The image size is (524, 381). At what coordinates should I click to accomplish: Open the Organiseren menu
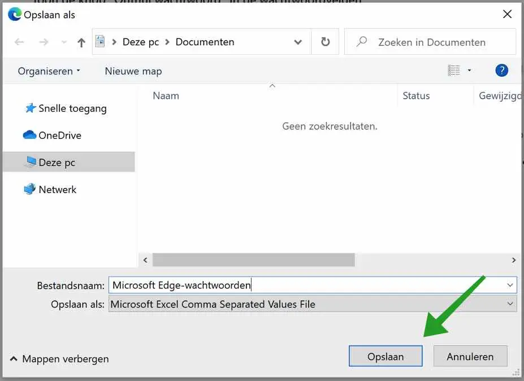(x=49, y=71)
